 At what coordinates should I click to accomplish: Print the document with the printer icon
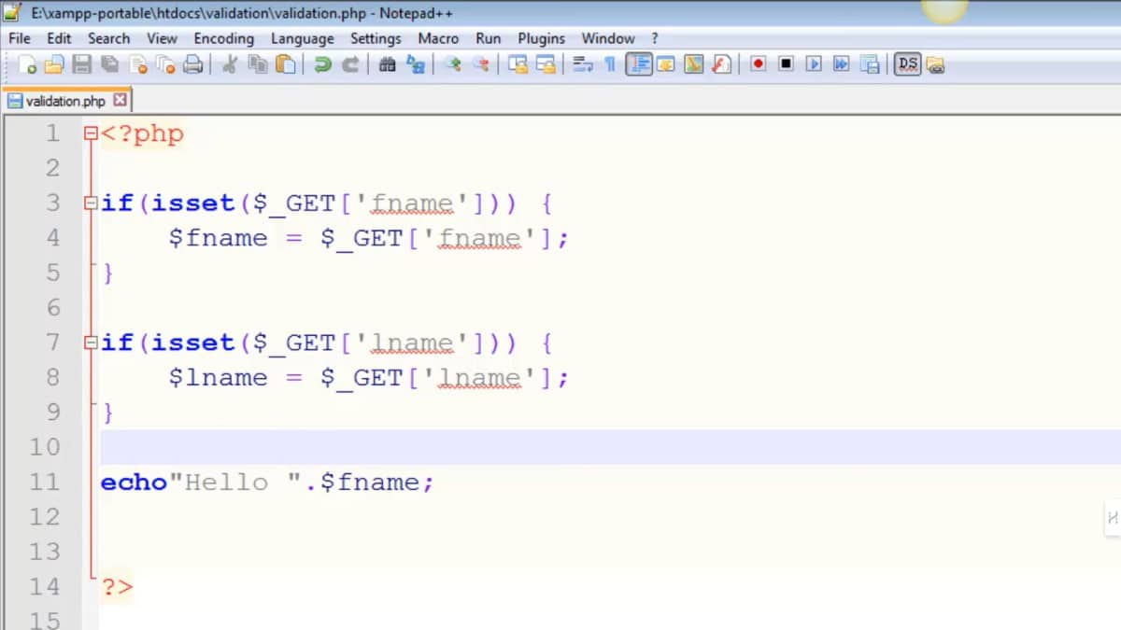pyautogui.click(x=193, y=64)
